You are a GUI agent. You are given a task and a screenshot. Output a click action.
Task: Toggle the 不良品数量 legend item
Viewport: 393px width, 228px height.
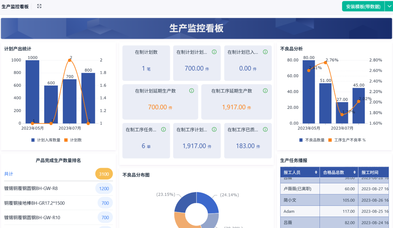pyautogui.click(x=312, y=140)
